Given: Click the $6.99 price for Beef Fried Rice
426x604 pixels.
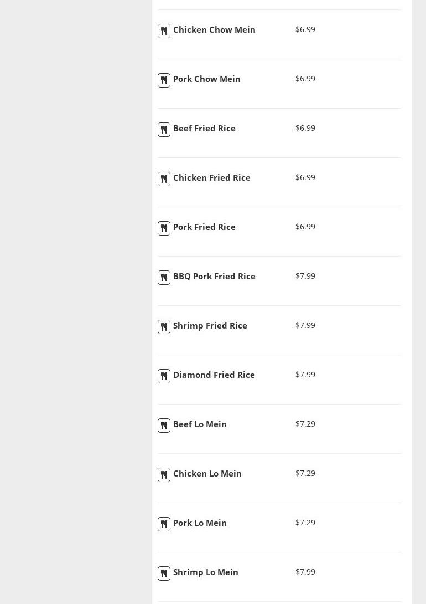Looking at the screenshot, I should tap(305, 128).
